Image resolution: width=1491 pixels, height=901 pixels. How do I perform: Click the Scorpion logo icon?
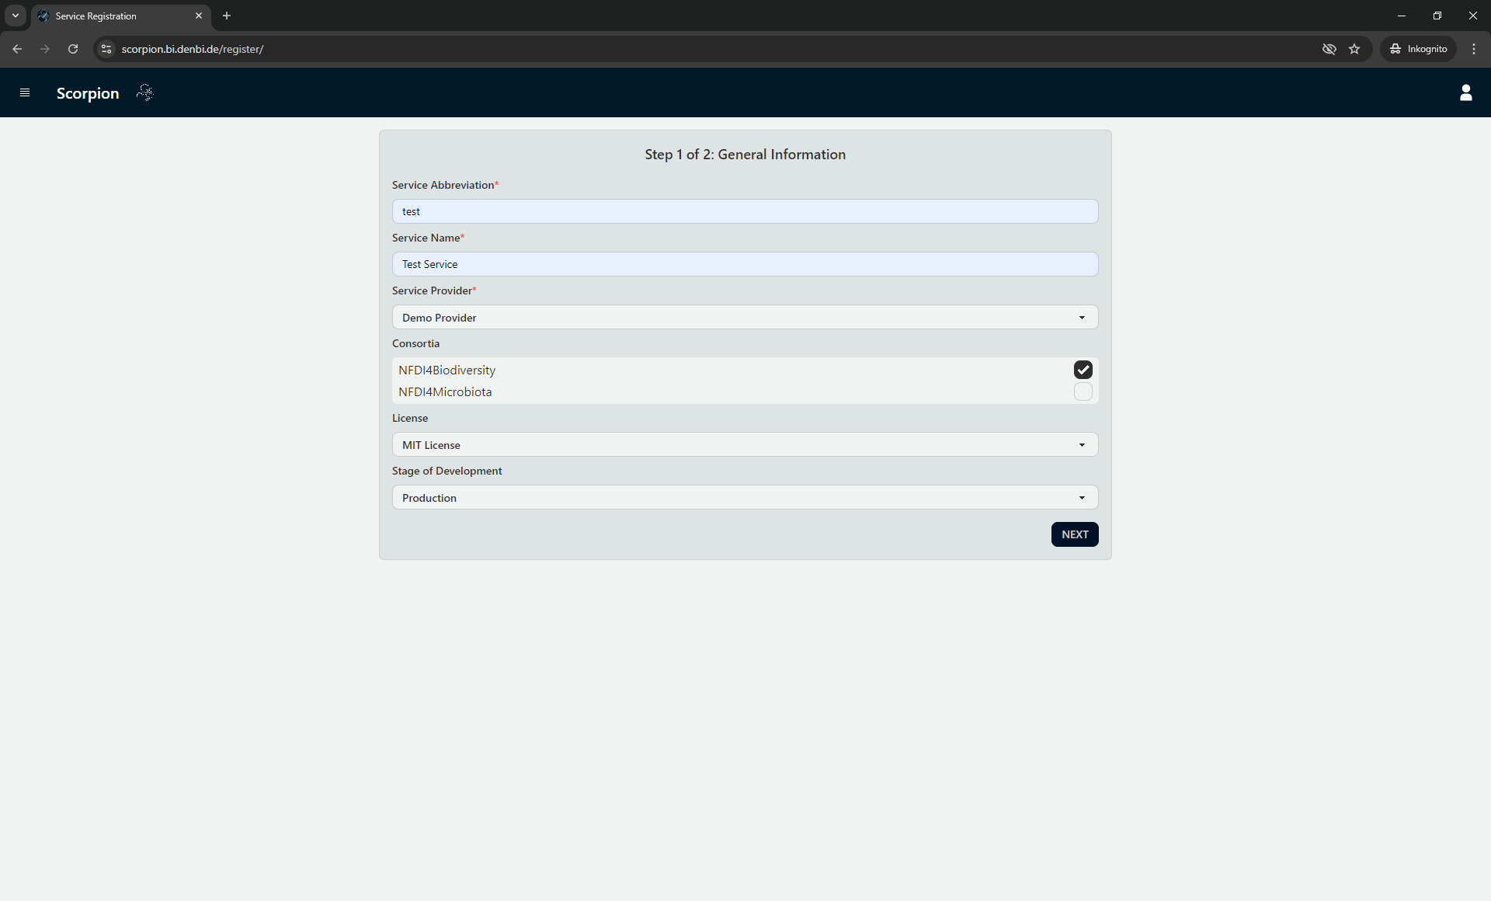(145, 92)
